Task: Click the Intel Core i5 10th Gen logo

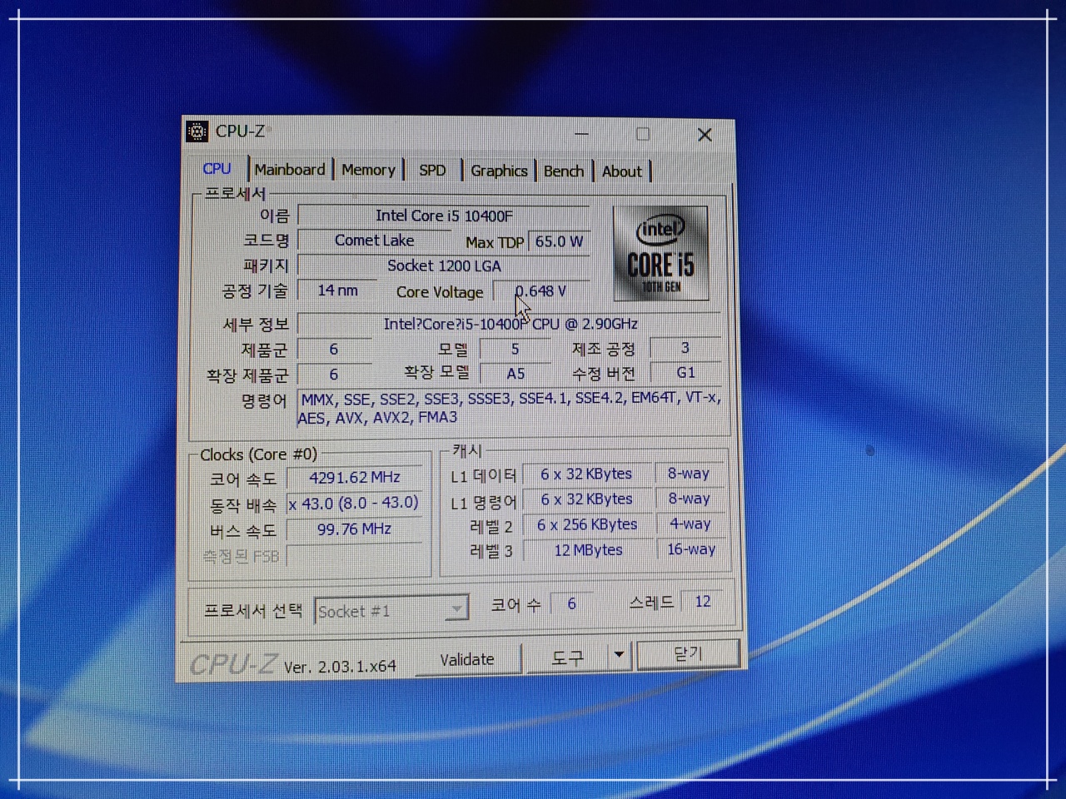Action: (661, 253)
